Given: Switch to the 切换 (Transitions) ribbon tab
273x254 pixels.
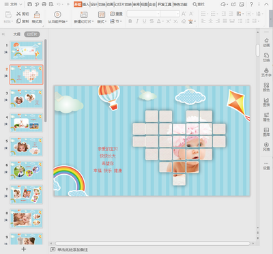Looking at the screenshot, I should 102,4.
